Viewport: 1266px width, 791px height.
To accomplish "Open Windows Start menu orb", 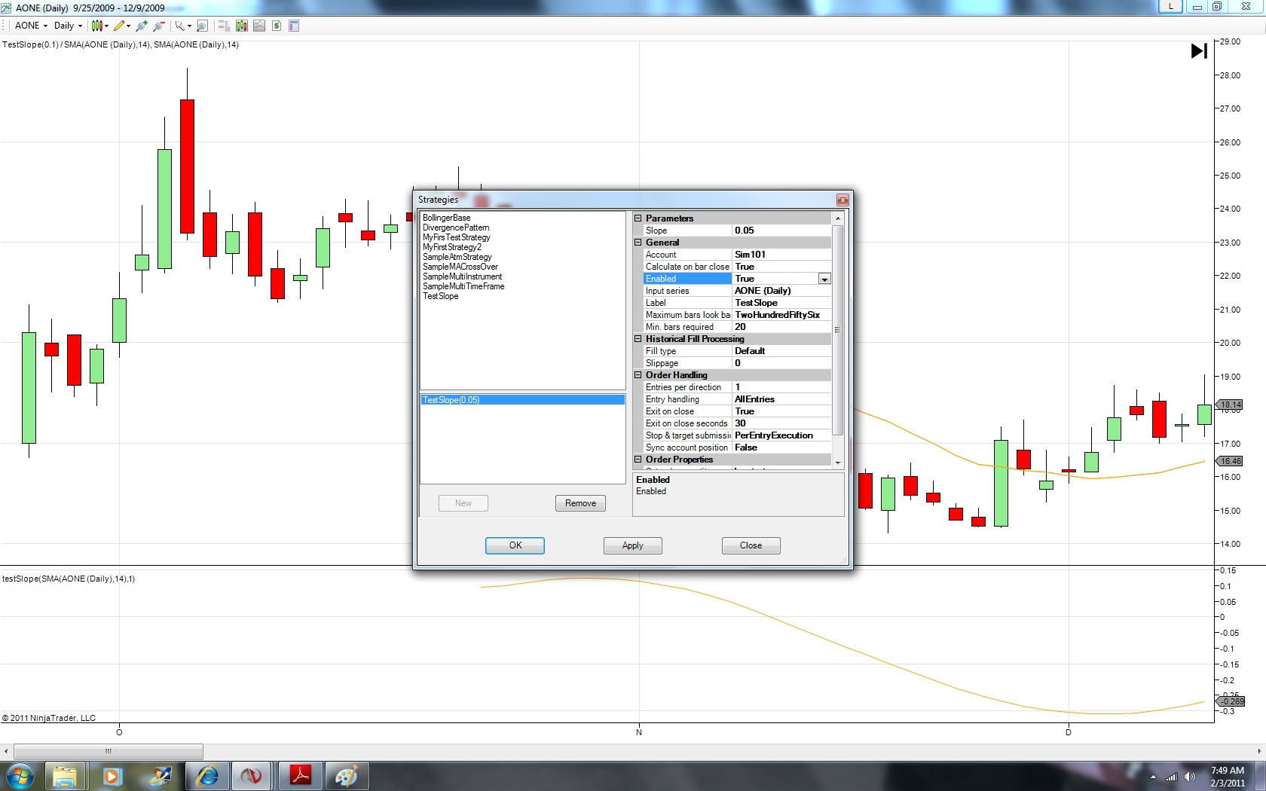I will [20, 776].
